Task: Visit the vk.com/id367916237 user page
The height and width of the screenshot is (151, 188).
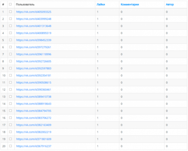Action: 34,146
